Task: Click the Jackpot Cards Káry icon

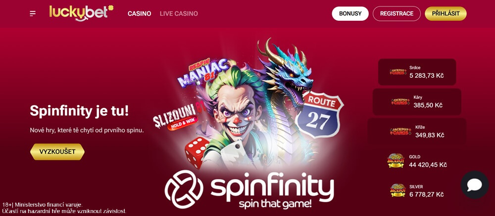Action: click(x=400, y=102)
